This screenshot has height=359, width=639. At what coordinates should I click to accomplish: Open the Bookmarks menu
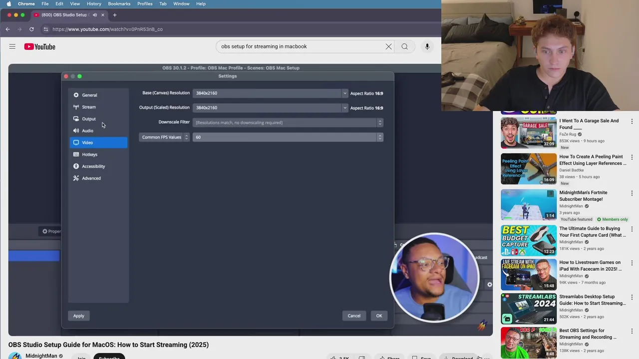click(119, 4)
